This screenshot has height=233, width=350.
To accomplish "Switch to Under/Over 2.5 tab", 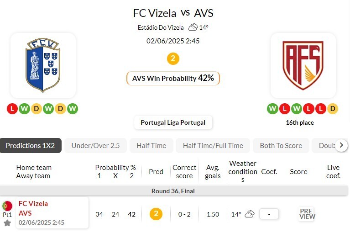I will point(95,145).
